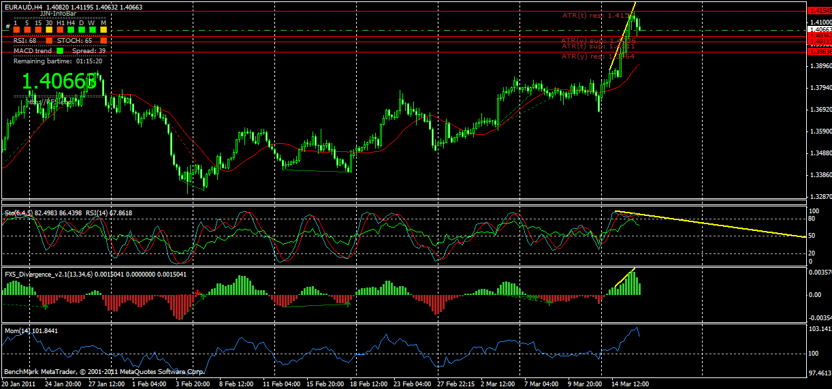
Task: Click the large green 1.40663 price display
Action: point(59,82)
